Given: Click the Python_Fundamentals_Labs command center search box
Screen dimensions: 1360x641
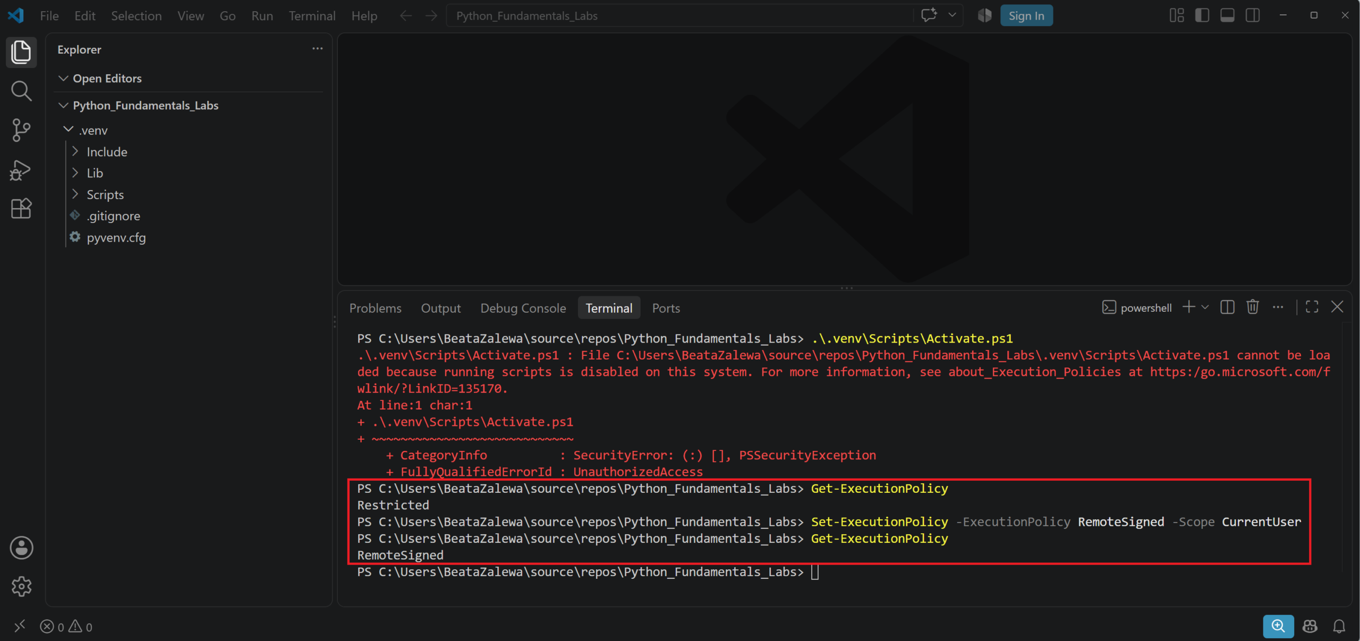Looking at the screenshot, I should (x=680, y=16).
